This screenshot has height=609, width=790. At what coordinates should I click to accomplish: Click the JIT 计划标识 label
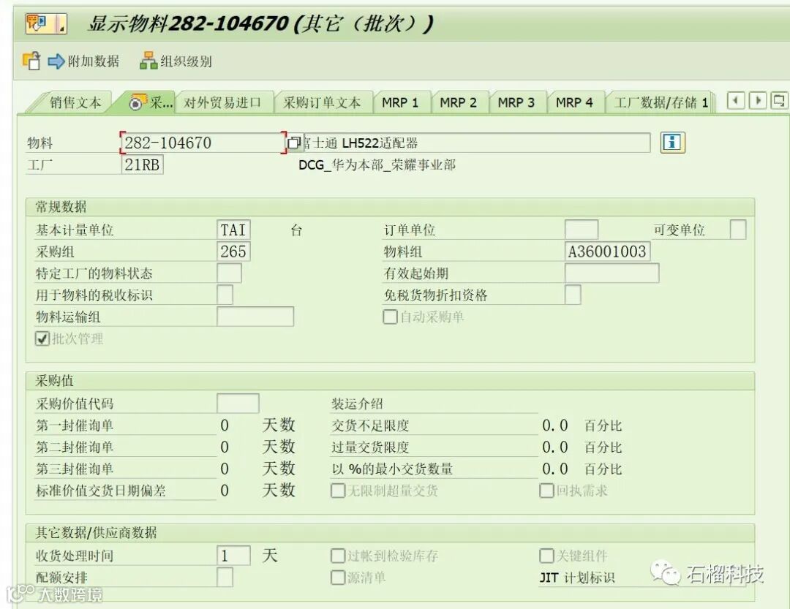click(x=577, y=578)
